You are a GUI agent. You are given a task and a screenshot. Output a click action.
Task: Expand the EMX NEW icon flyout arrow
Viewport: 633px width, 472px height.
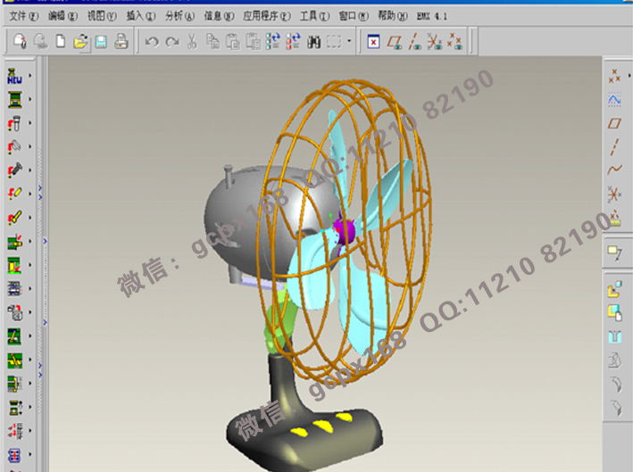[29, 76]
